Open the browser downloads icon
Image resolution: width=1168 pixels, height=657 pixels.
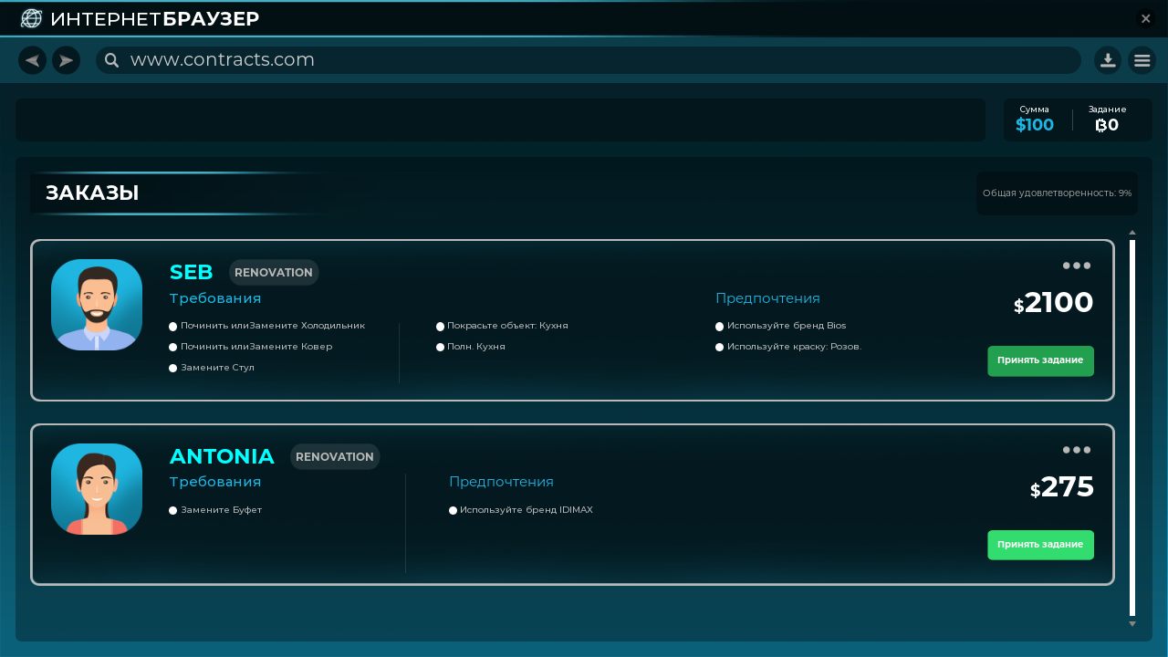coord(1108,60)
